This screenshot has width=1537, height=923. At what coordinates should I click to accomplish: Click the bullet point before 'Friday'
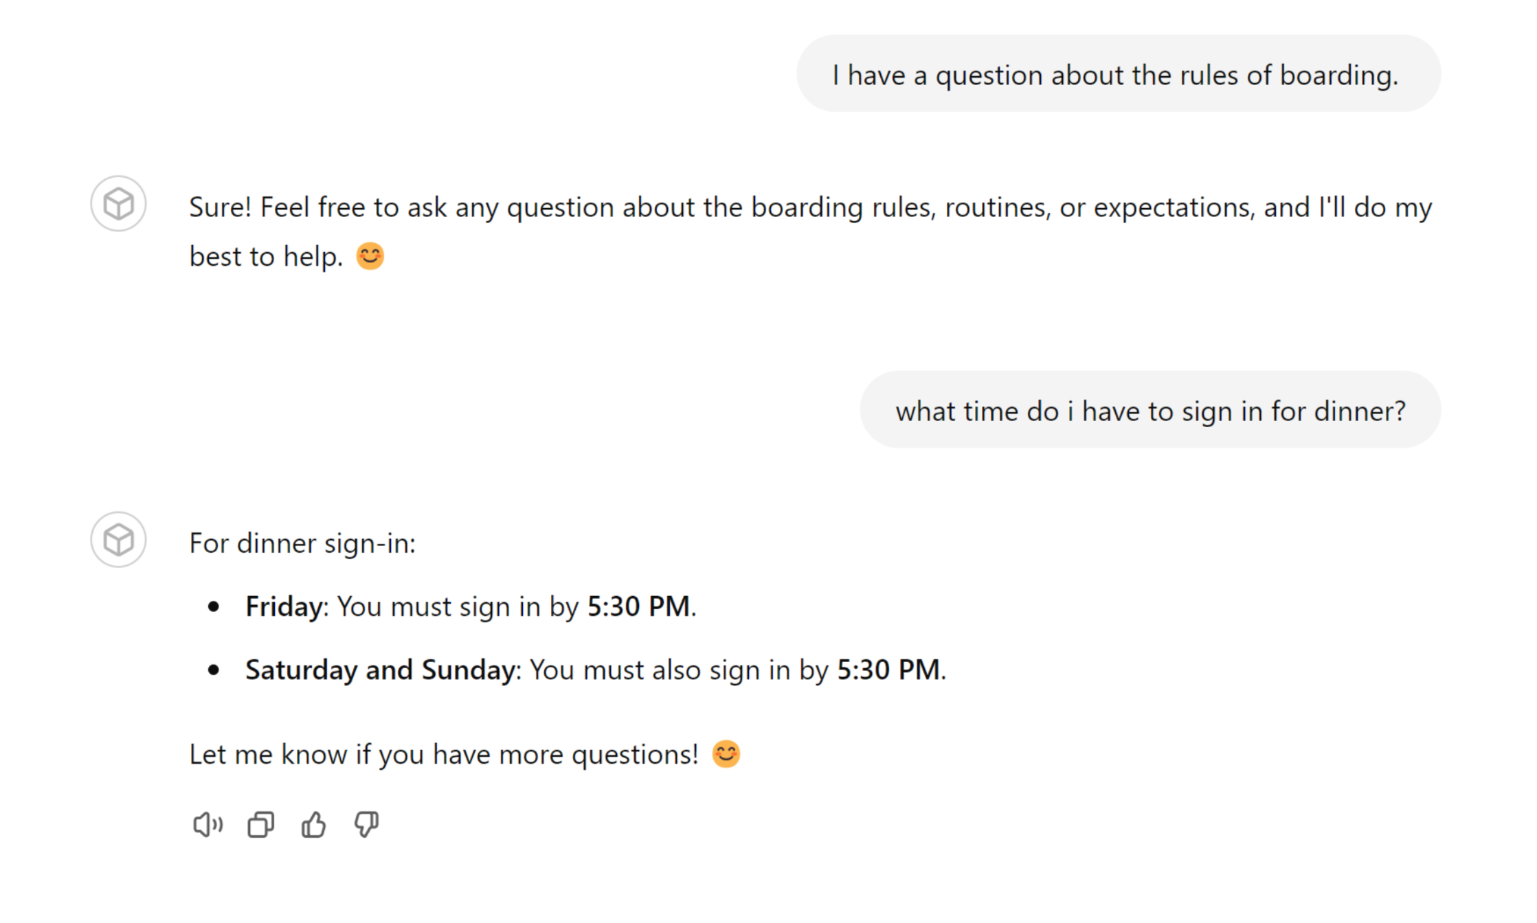(214, 606)
